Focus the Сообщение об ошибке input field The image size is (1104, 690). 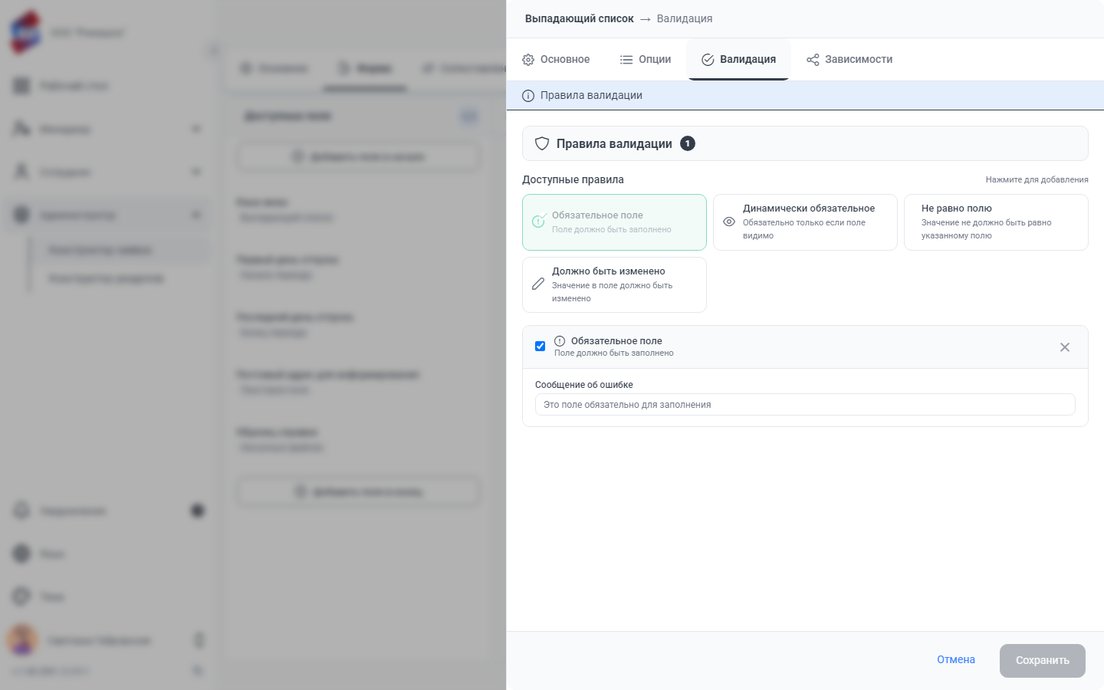(805, 405)
